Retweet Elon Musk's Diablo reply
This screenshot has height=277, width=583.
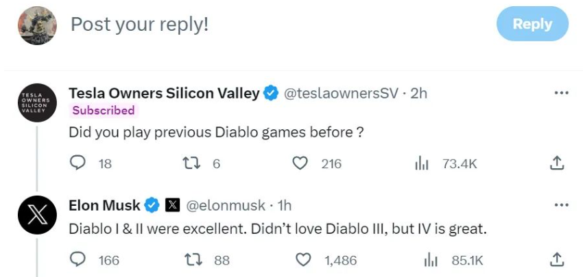pos(193,260)
